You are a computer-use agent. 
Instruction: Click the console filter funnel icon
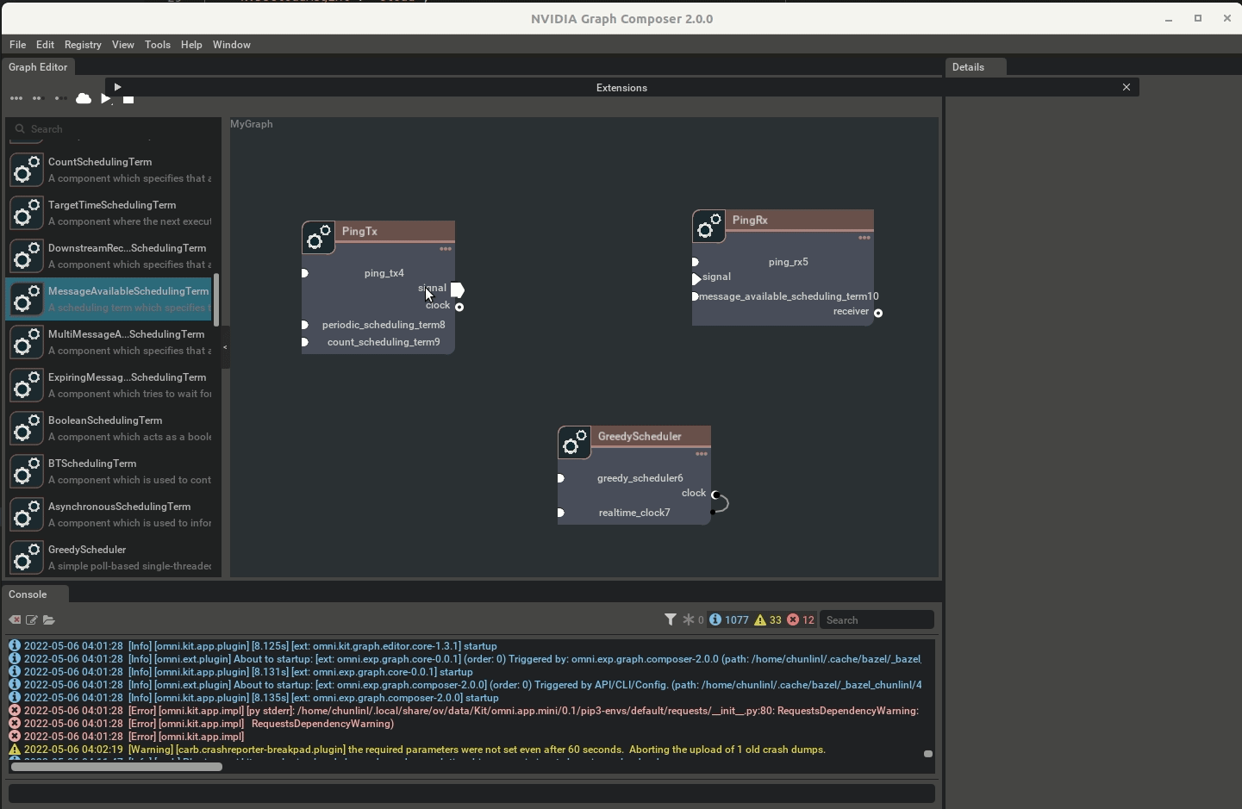[671, 619]
